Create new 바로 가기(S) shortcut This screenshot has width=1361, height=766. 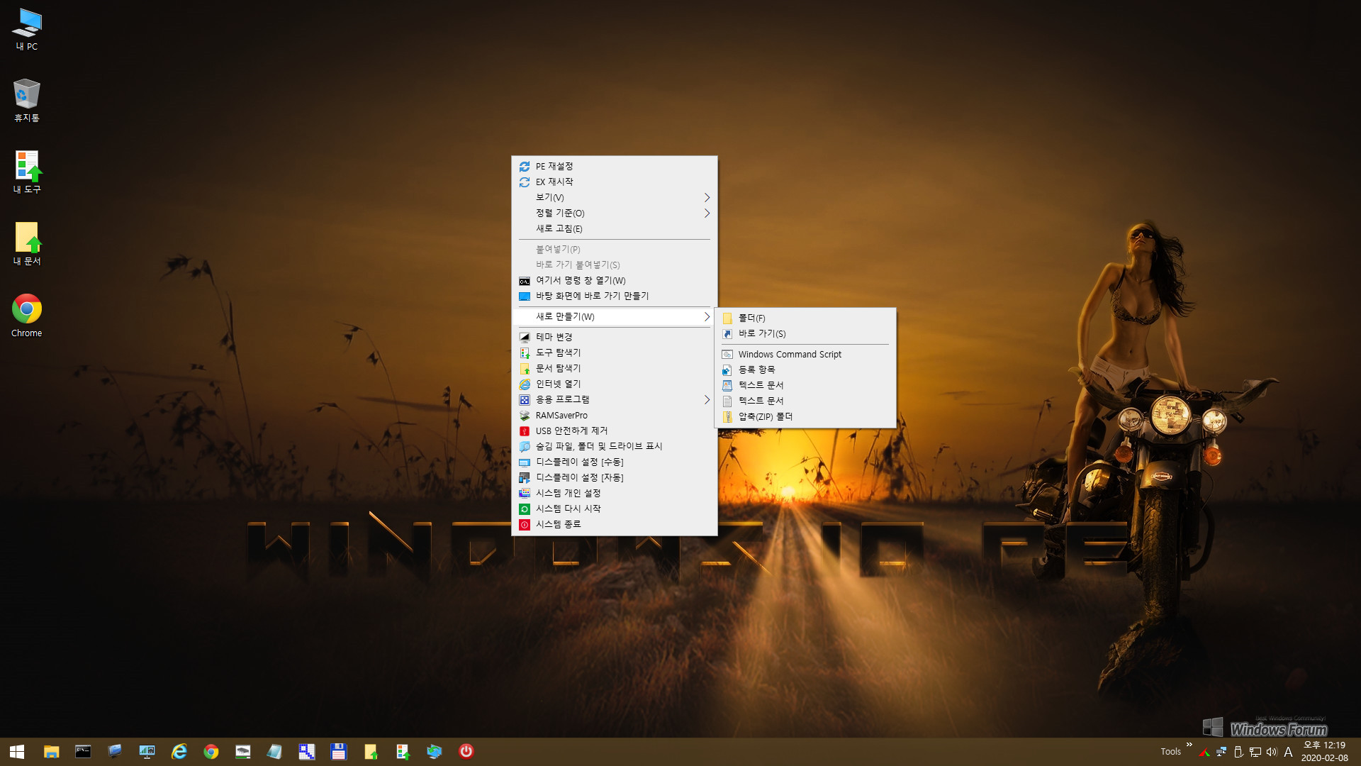click(x=805, y=333)
